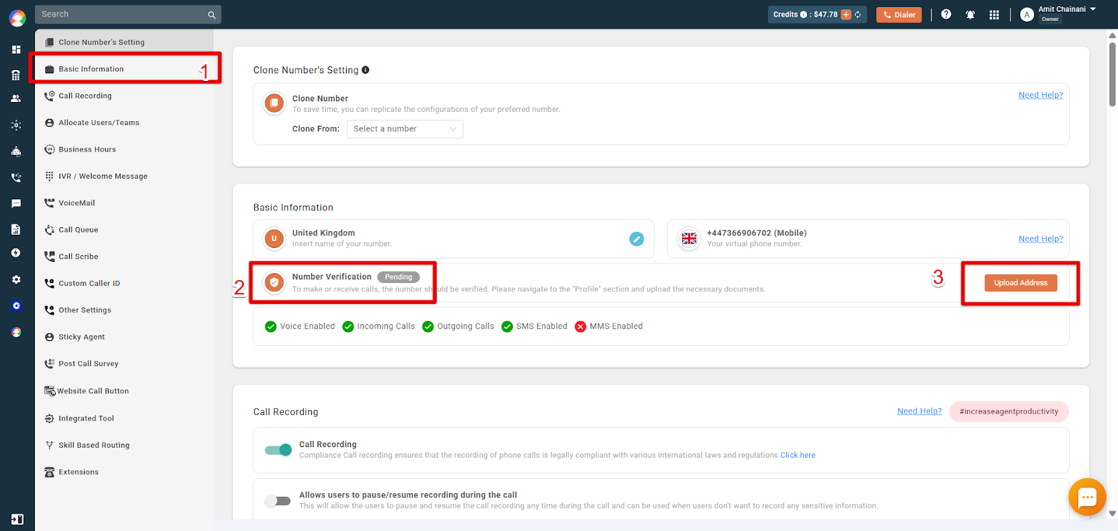Open the reports document icon in left rail
1118x531 pixels.
[x=16, y=229]
